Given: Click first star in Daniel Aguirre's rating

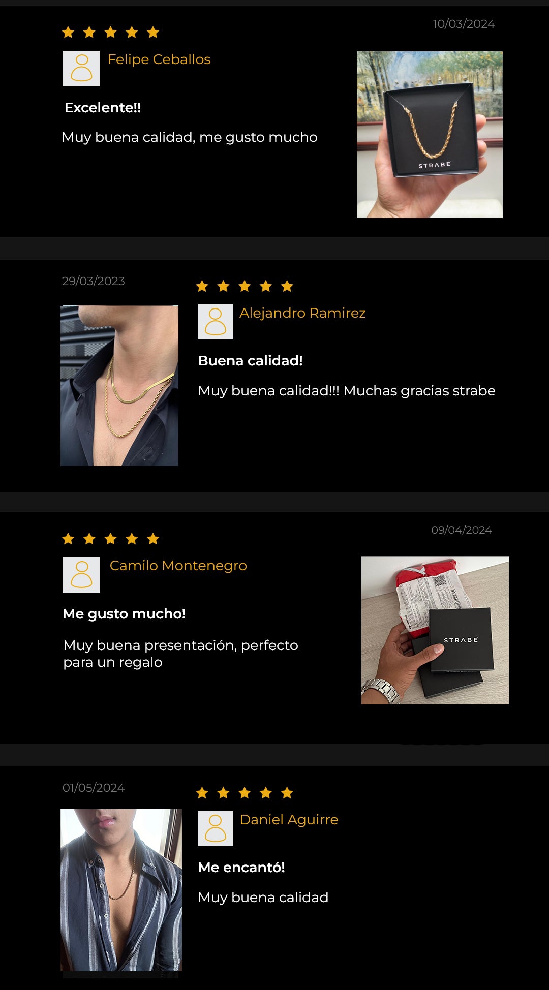Looking at the screenshot, I should pos(202,792).
